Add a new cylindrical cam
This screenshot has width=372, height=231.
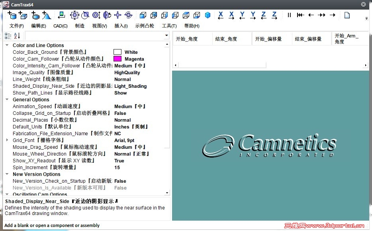click(12, 15)
